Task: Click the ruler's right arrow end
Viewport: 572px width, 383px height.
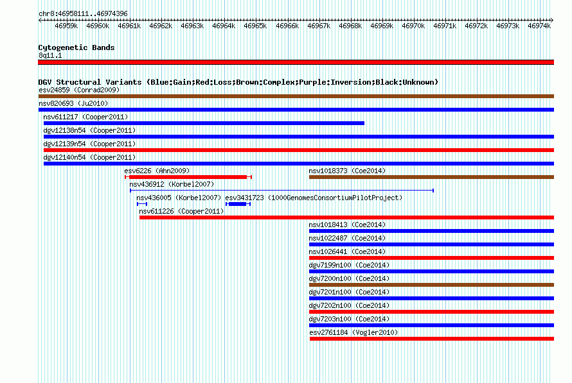Action: pyautogui.click(x=552, y=21)
